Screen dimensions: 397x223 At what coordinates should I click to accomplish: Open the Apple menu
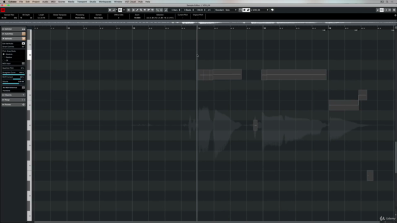pos(4,1)
